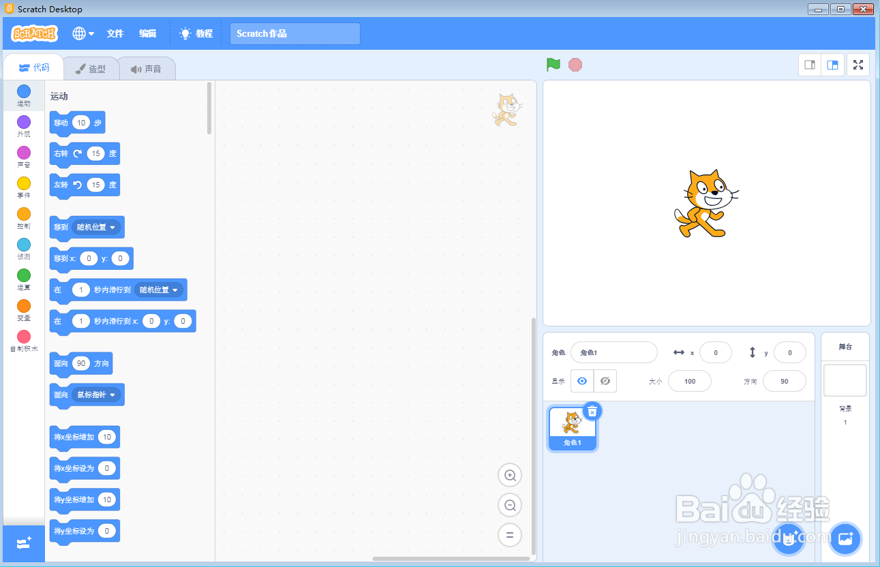Image resolution: width=880 pixels, height=567 pixels.
Task: Open the 文件 menu
Action: [x=115, y=33]
